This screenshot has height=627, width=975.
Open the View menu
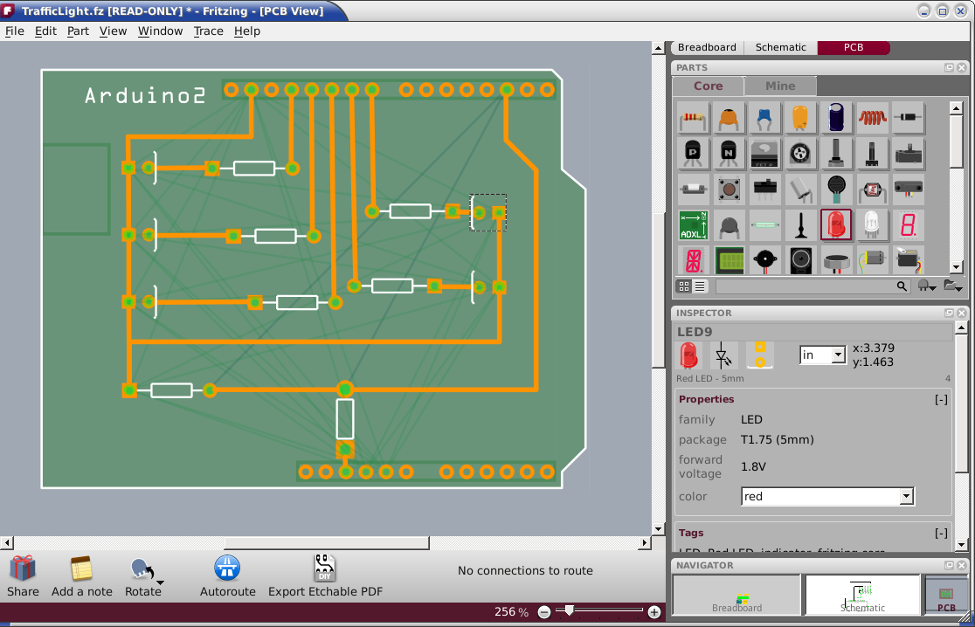113,31
